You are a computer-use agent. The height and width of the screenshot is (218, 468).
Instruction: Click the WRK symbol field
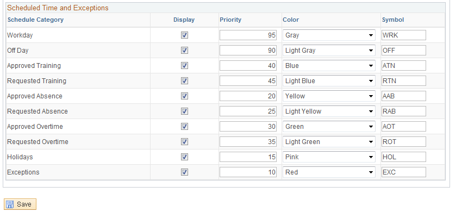pos(403,35)
